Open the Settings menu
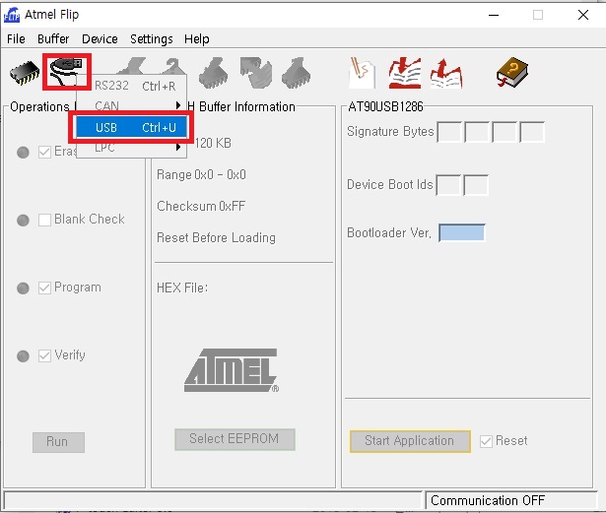606x513 pixels. point(151,38)
